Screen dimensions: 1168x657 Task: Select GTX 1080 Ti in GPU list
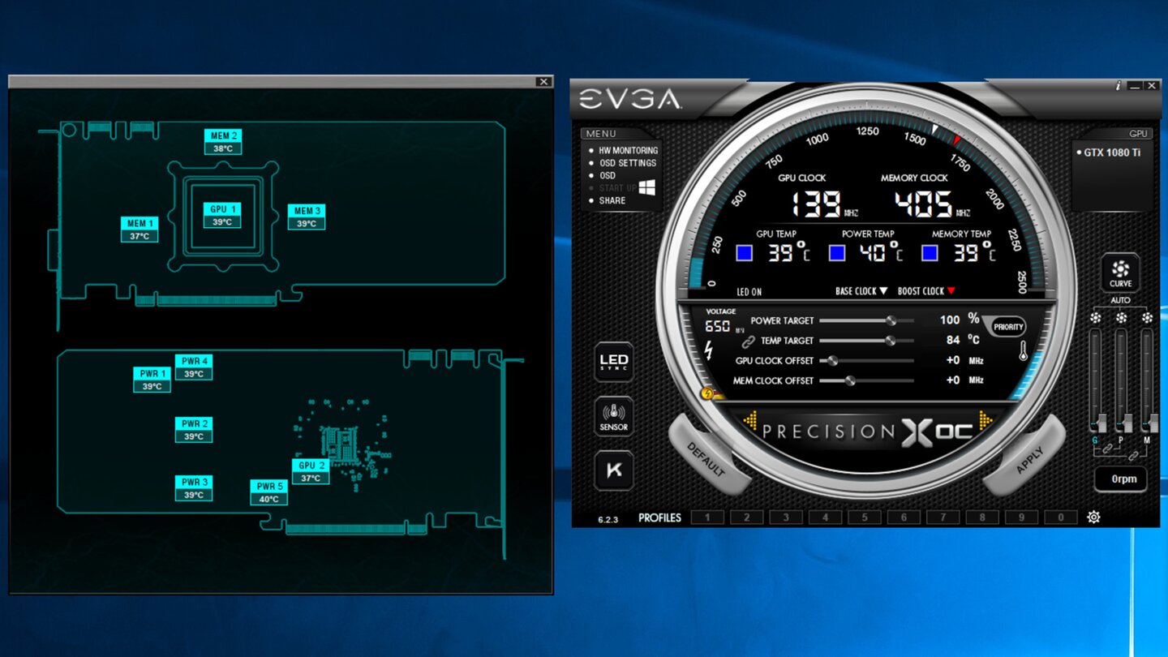pyautogui.click(x=1112, y=152)
